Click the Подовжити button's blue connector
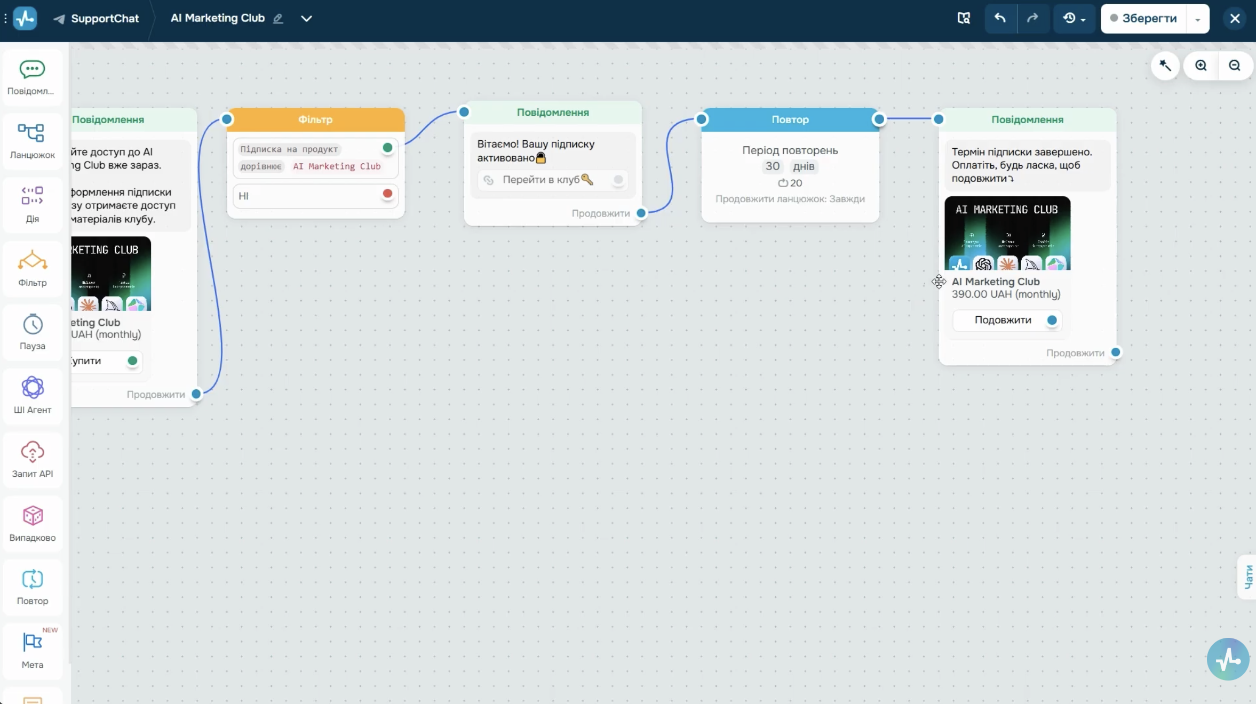Screen dimensions: 1256x704 pyautogui.click(x=1052, y=320)
